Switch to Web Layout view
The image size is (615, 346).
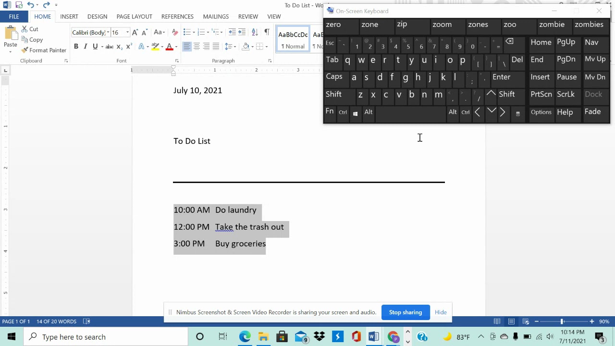point(526,321)
